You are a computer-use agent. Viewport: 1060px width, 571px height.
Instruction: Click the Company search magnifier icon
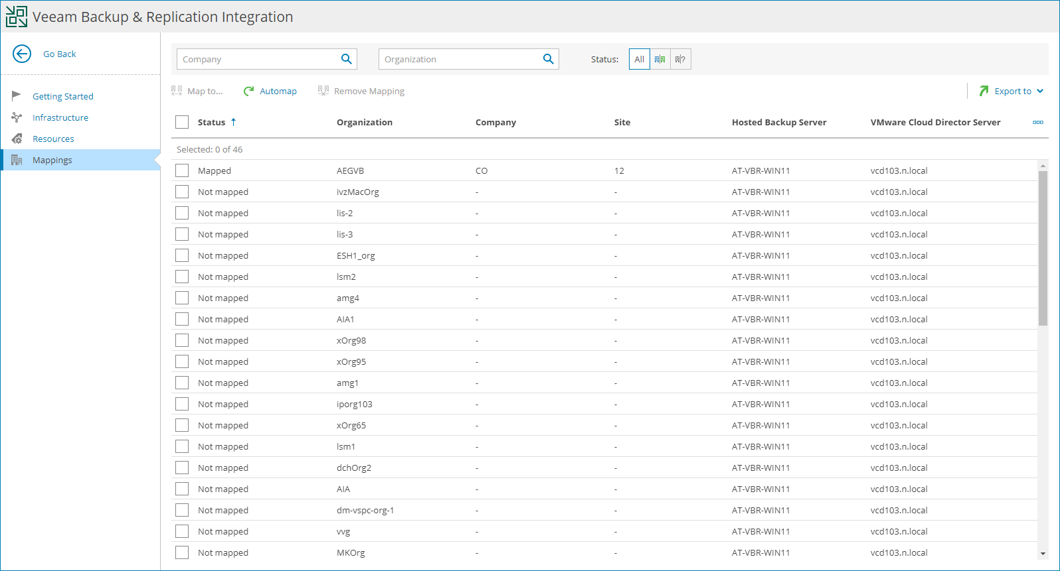(346, 59)
